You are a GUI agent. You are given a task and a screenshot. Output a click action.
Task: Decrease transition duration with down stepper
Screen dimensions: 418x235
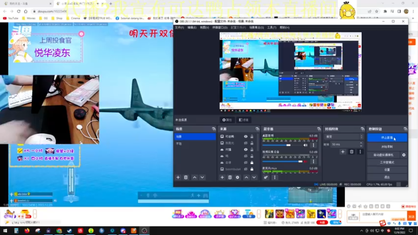coord(361,146)
